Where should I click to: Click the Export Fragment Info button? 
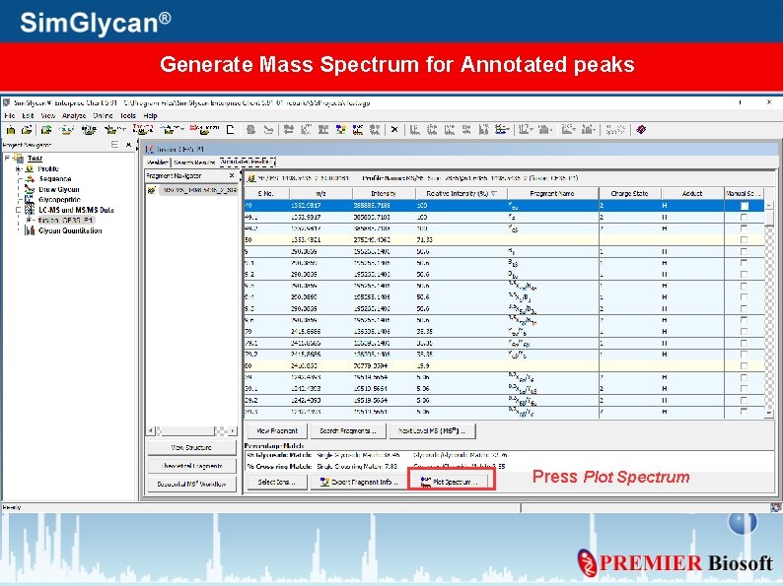coord(359,482)
